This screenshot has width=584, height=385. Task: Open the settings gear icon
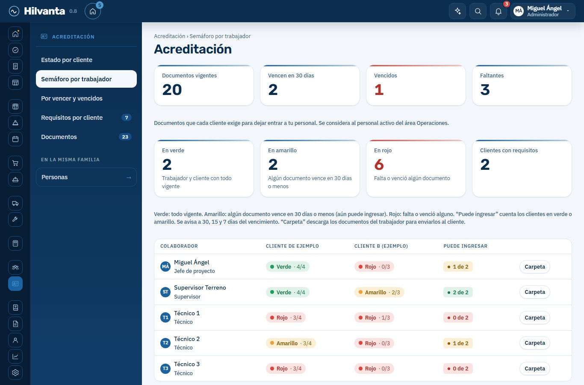[15, 373]
